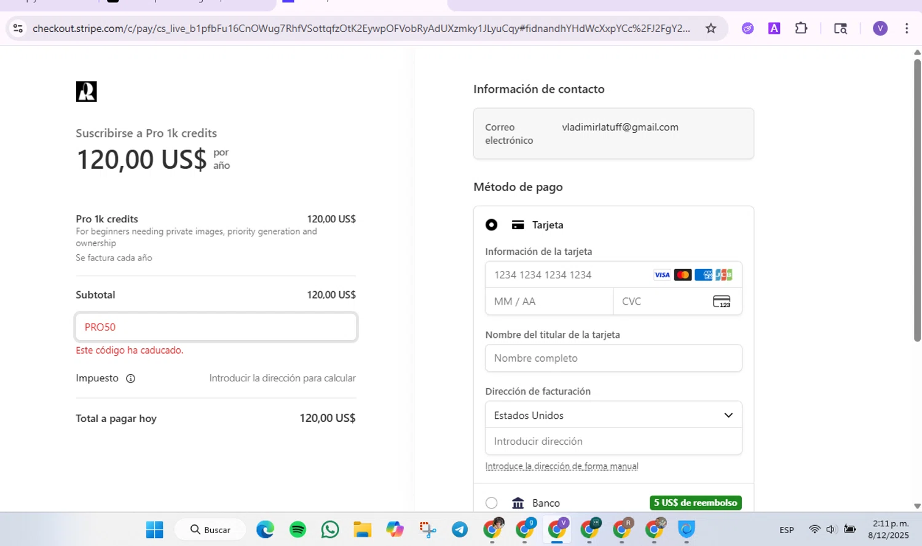Open the battery tray icon
The width and height of the screenshot is (922, 546).
pyautogui.click(x=850, y=529)
